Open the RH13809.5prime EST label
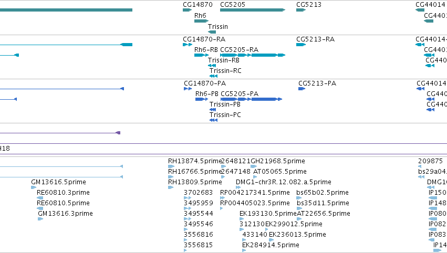 click(x=195, y=182)
